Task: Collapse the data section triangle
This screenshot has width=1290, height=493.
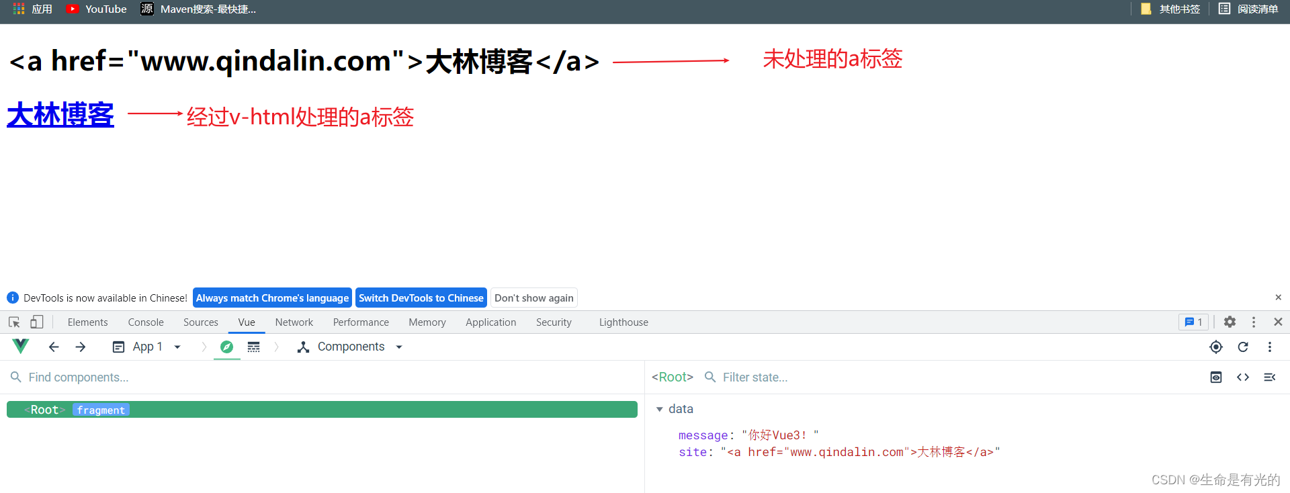Action: (x=660, y=409)
